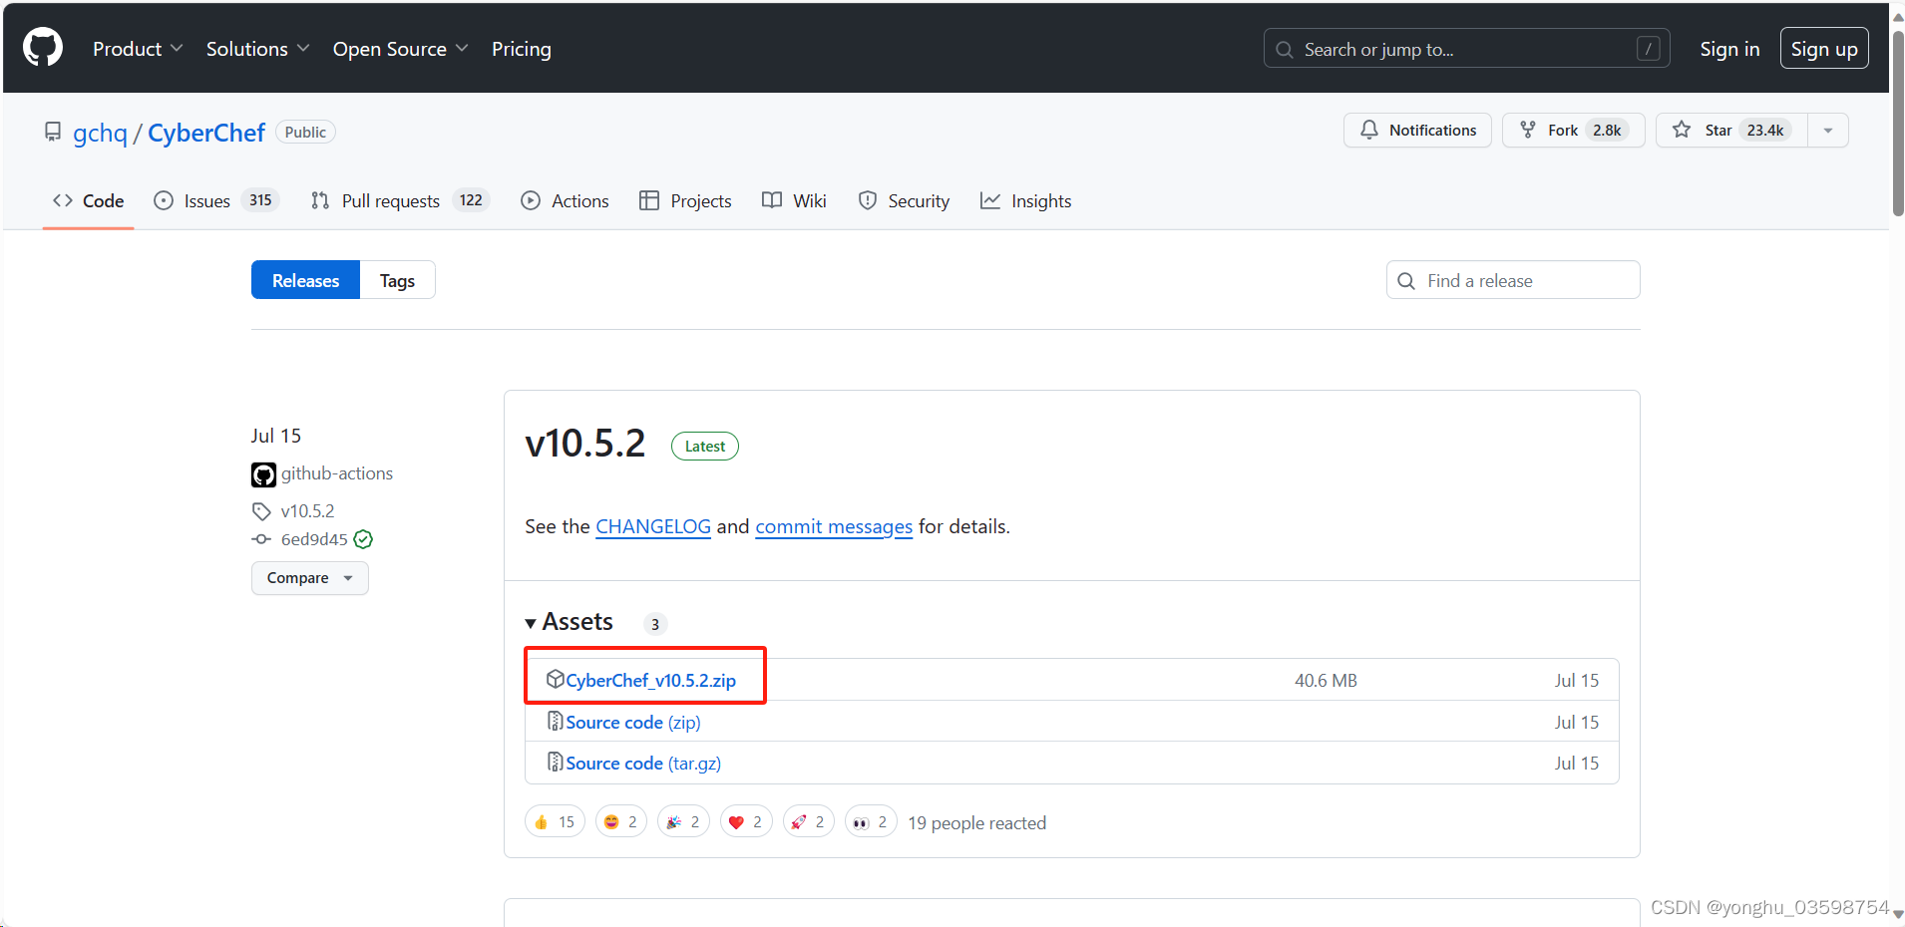
Task: Download Source code (zip)
Action: pos(633,722)
